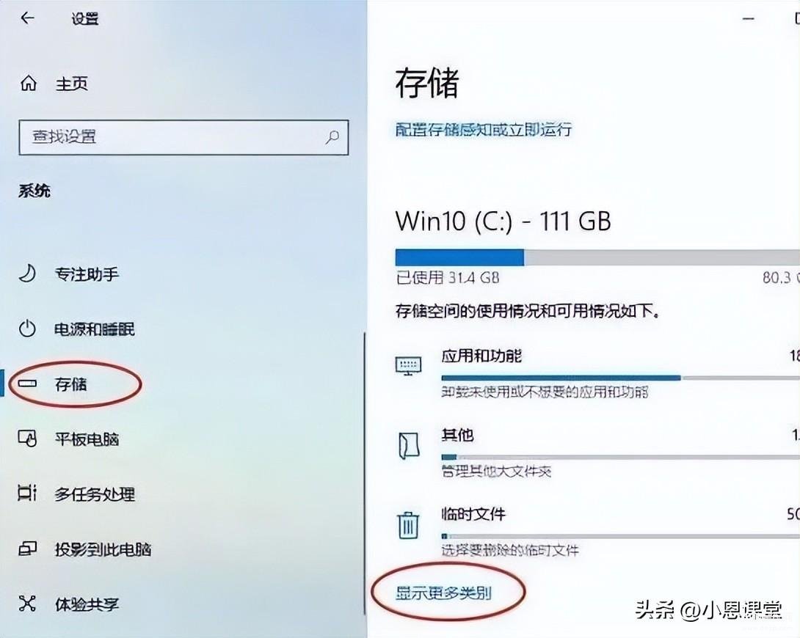
Task: Open the home icon 主页
Action: pyautogui.click(x=28, y=83)
